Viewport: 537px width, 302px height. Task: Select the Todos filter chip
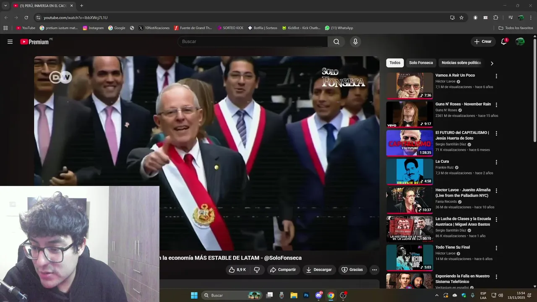[x=395, y=63]
